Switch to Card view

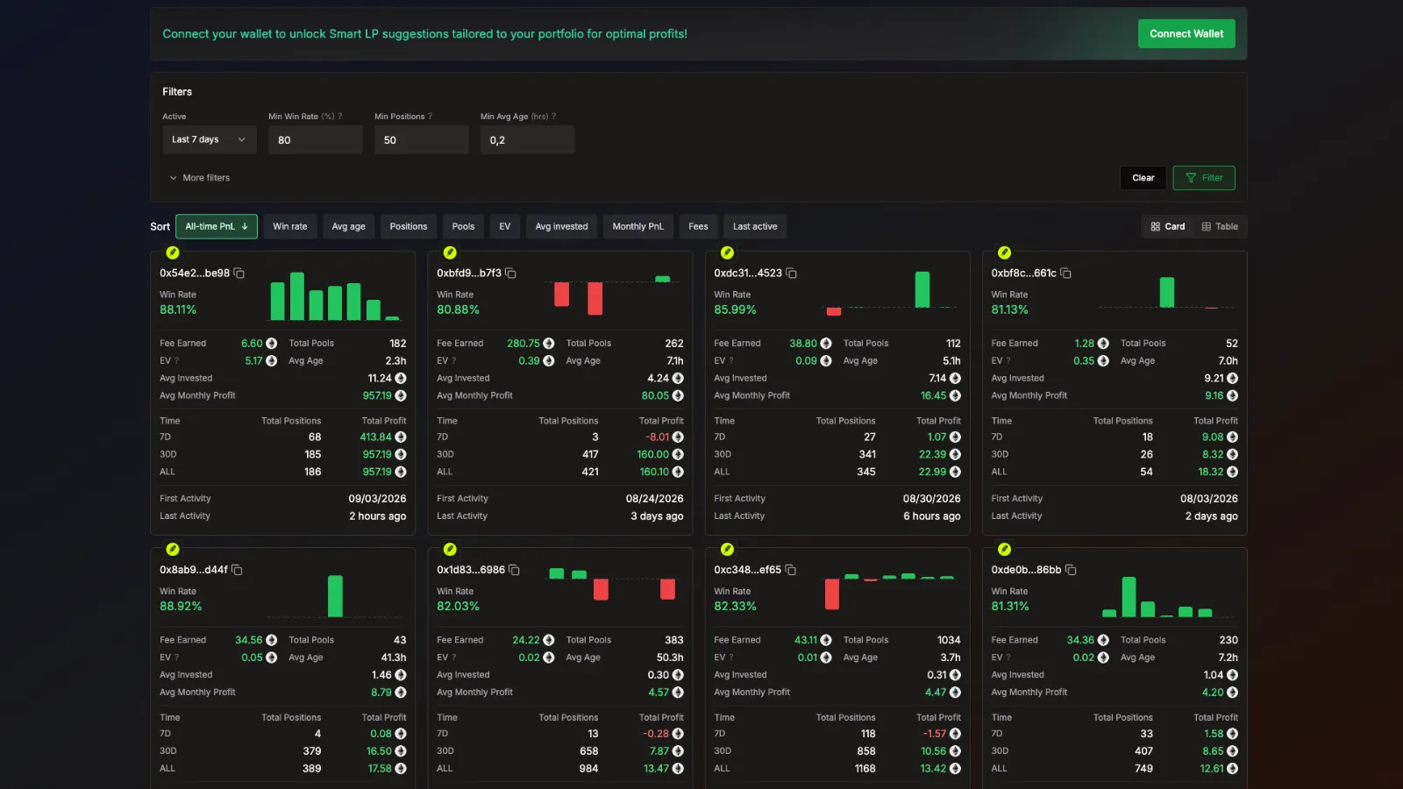1167,227
